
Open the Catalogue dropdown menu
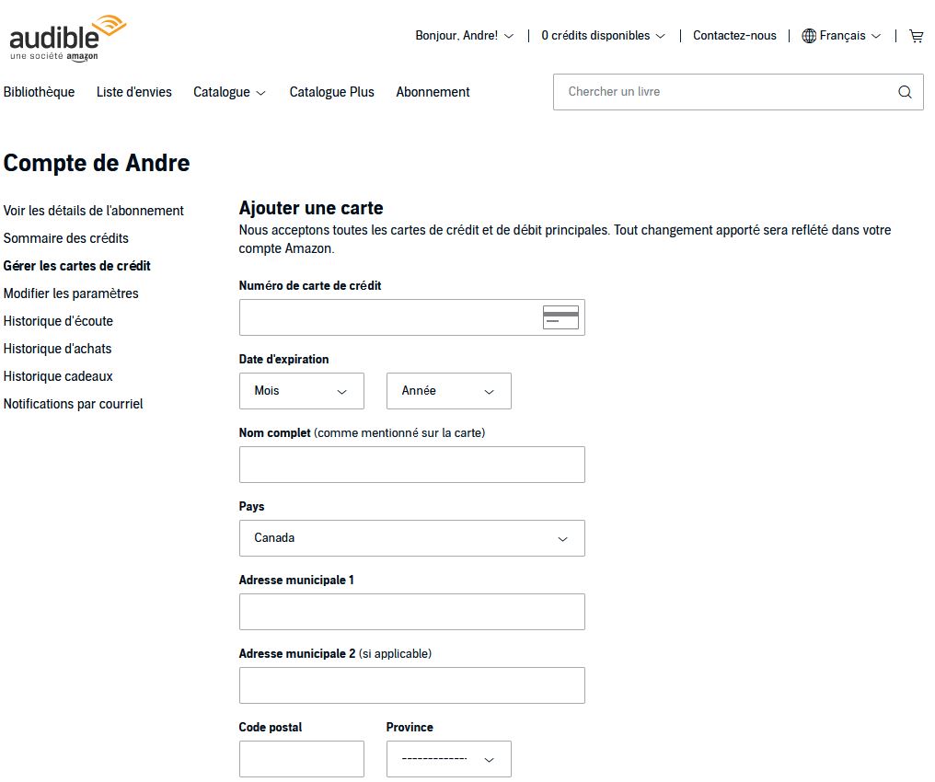pyautogui.click(x=228, y=92)
